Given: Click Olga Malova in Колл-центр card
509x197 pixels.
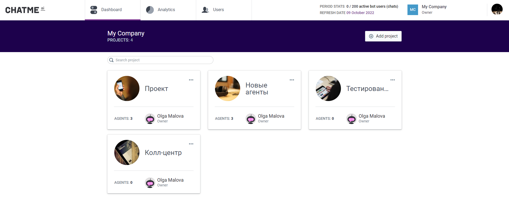Looking at the screenshot, I should [170, 180].
